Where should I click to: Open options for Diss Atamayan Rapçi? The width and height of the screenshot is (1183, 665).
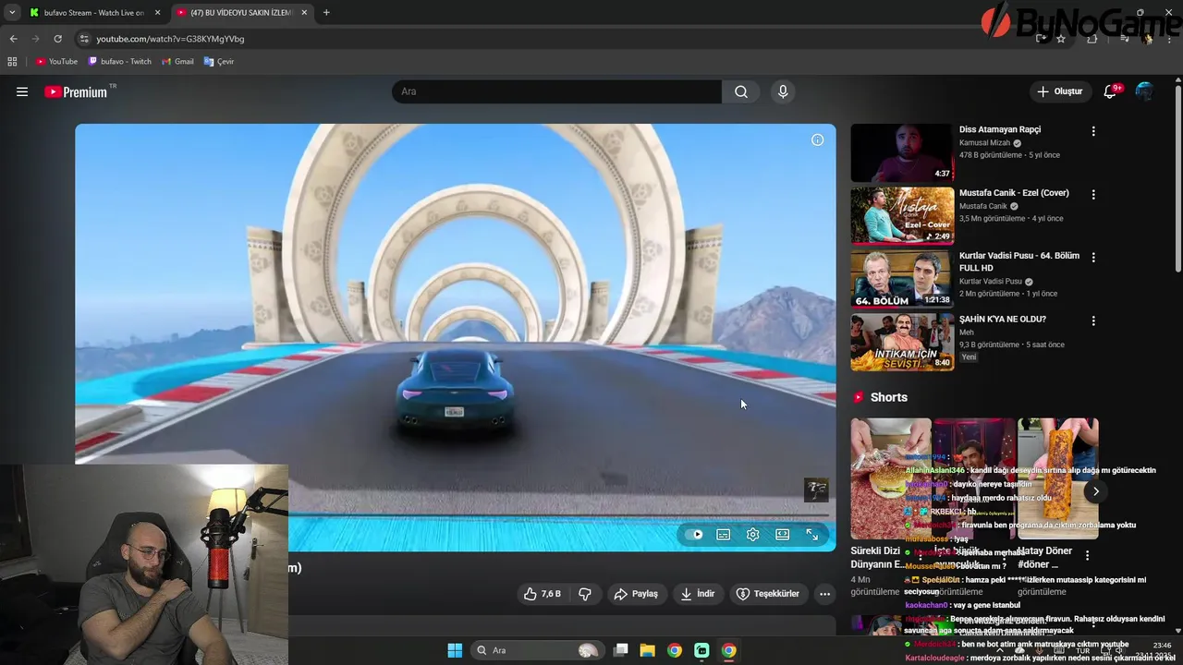1093,131
